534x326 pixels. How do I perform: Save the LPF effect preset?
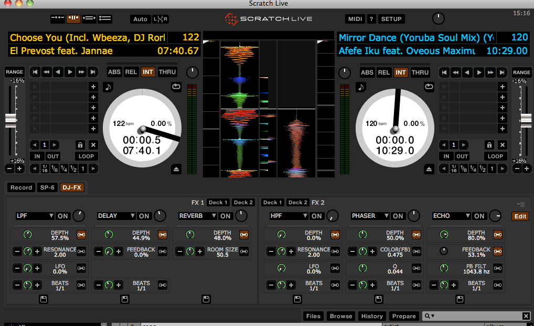[x=44, y=299]
